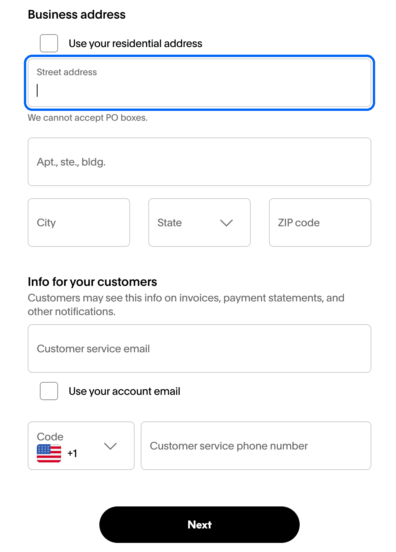Screen dimensions: 396x552
Task: Click the US flag icon
Action: point(49,453)
